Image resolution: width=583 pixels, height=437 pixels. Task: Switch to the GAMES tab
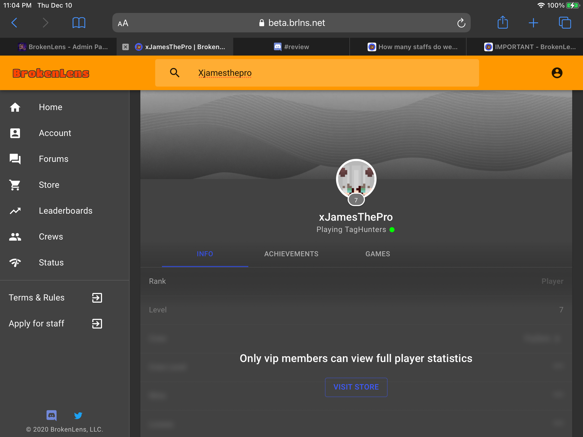(378, 254)
